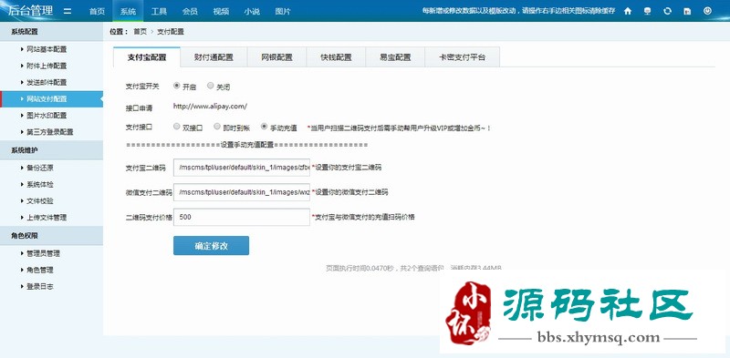
Task: Click the refresh cache icon
Action: tap(668, 11)
